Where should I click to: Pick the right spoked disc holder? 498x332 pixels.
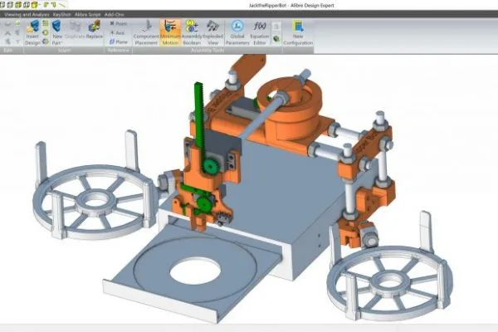pyautogui.click(x=391, y=281)
